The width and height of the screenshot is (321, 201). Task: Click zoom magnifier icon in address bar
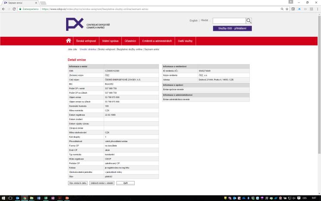[282, 9]
